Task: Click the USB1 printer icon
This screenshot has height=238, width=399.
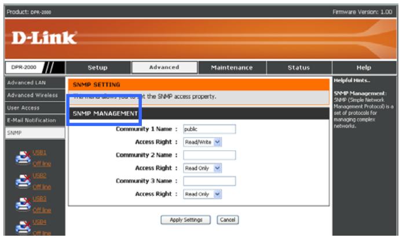Action: coord(23,158)
